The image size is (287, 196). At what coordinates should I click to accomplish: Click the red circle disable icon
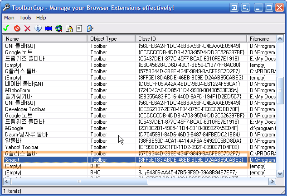click(17, 28)
